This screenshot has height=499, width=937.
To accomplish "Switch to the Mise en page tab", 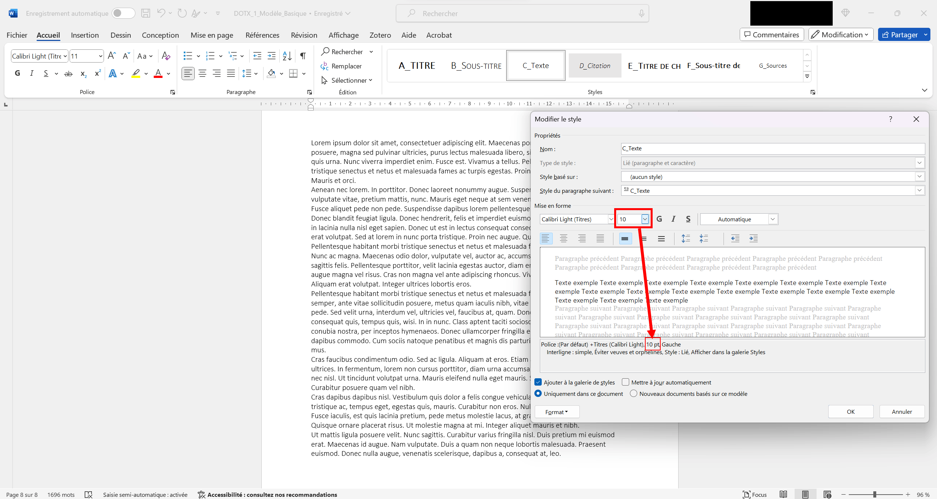I will pos(212,35).
